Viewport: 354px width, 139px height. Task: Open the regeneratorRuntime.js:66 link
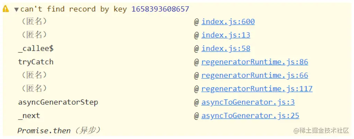tap(254, 75)
